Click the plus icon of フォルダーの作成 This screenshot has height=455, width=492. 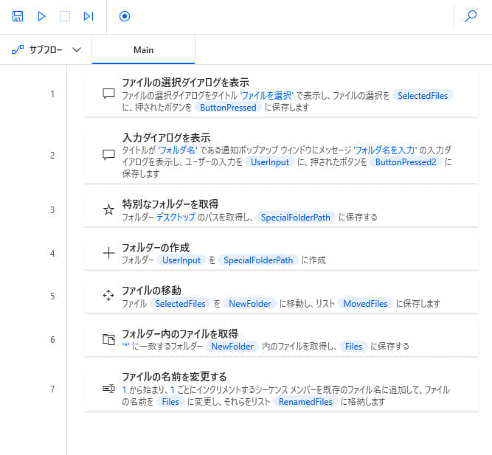coord(108,253)
